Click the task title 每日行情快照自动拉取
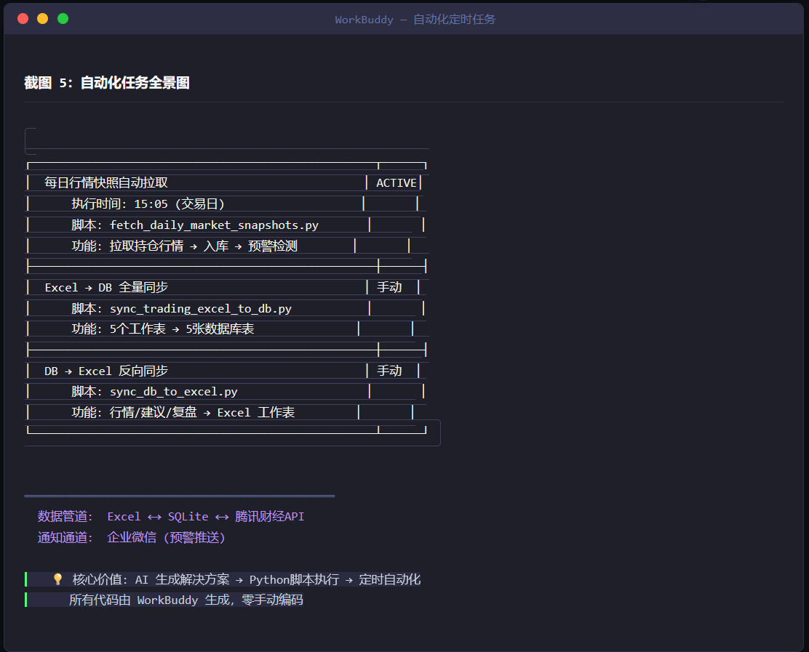Viewport: 809px width, 652px height. coord(105,182)
